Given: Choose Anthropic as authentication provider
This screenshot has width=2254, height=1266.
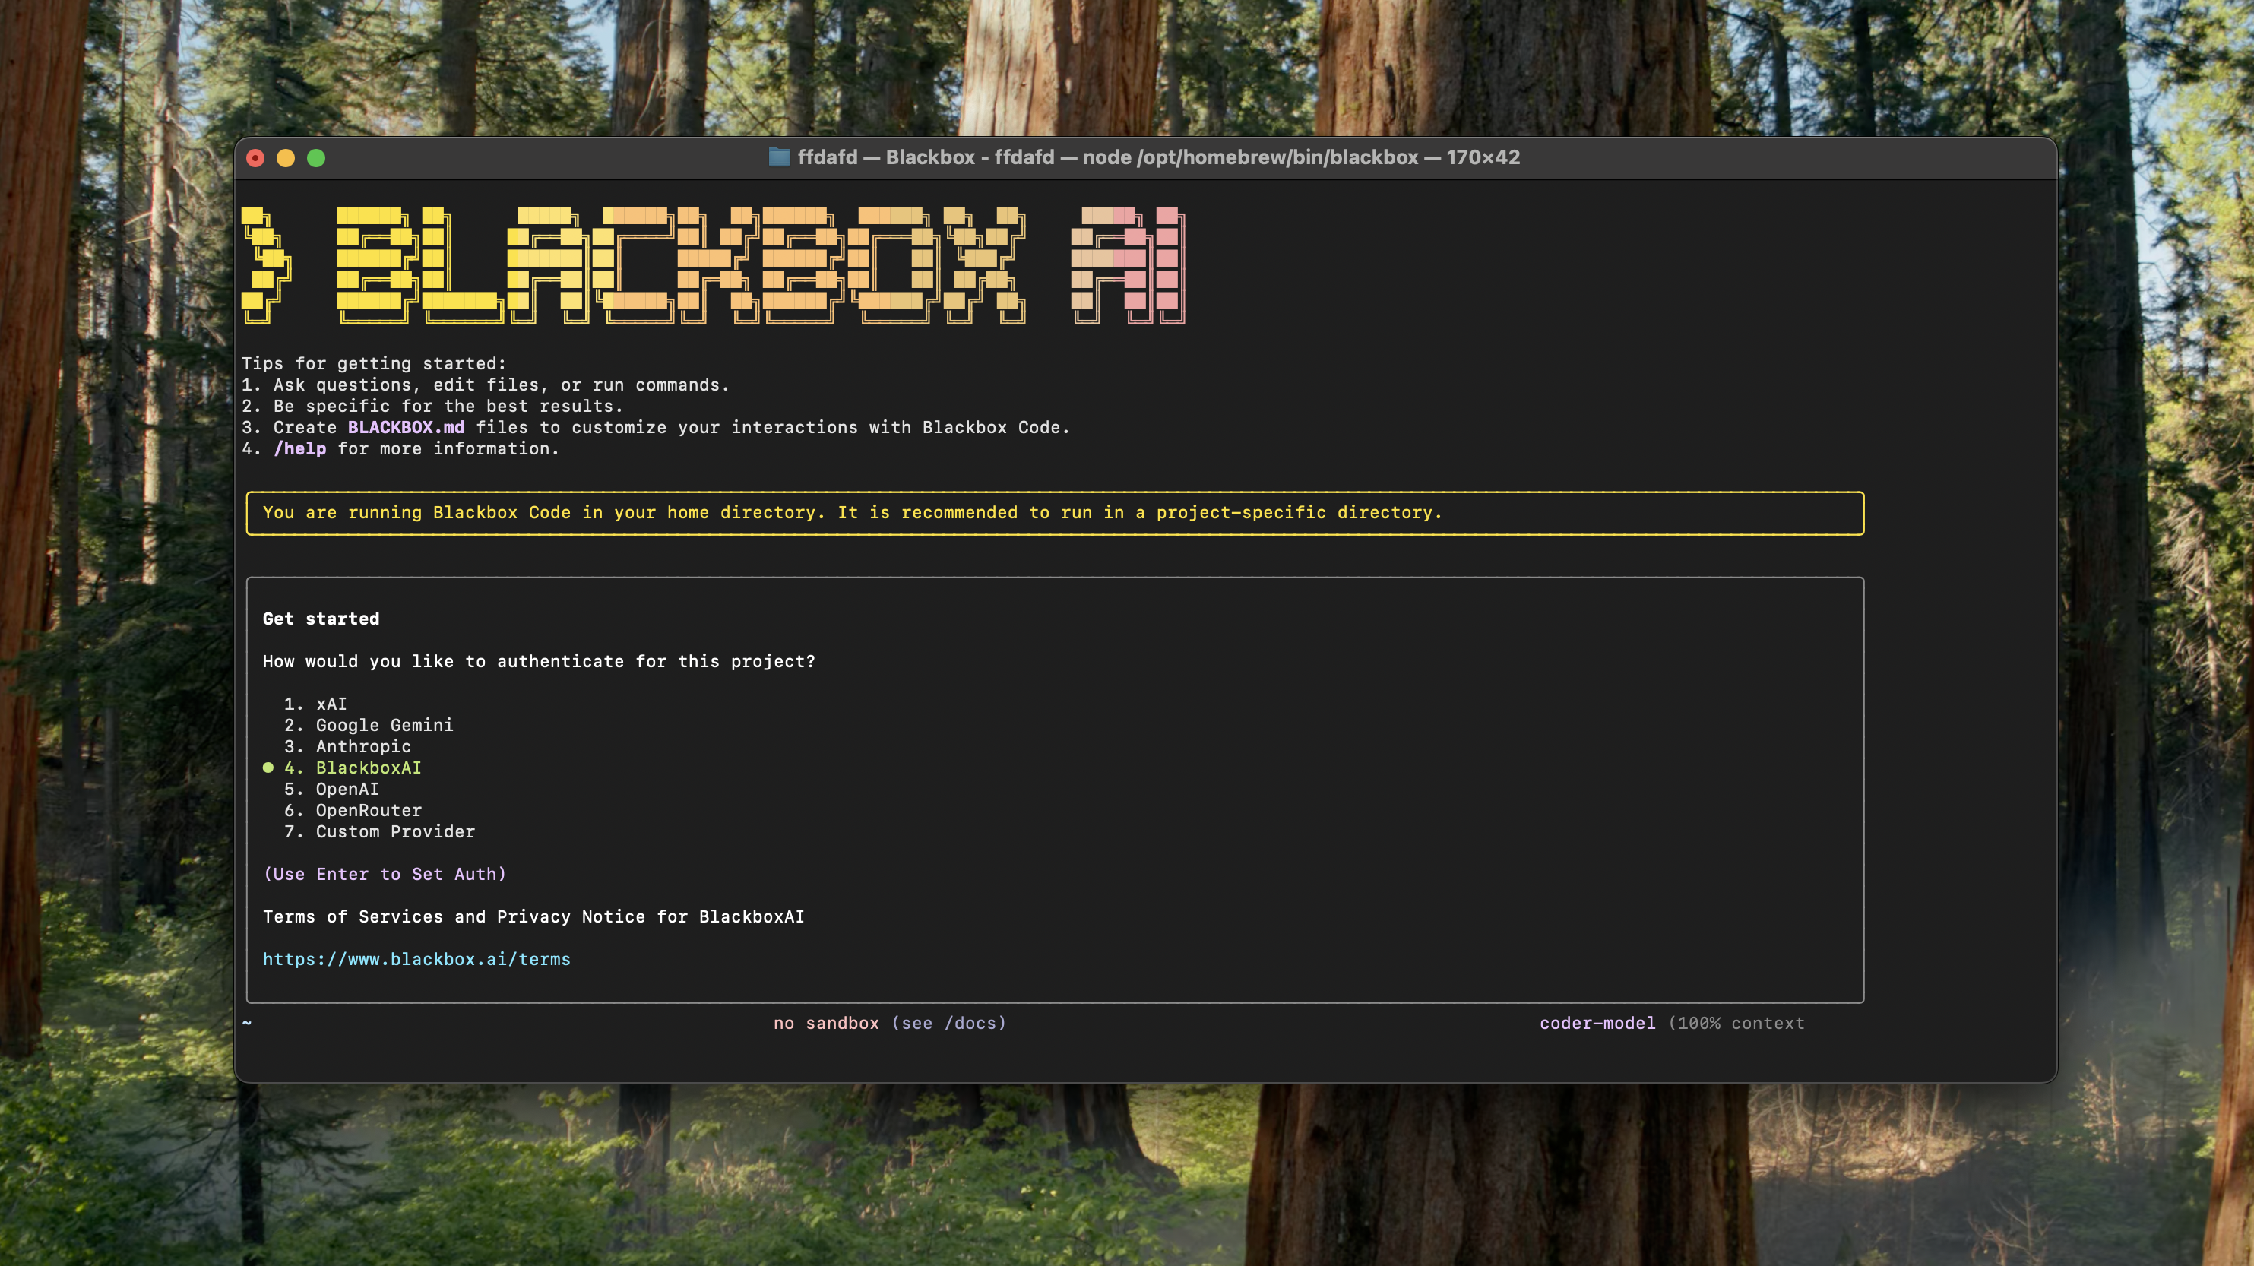Looking at the screenshot, I should (x=362, y=746).
